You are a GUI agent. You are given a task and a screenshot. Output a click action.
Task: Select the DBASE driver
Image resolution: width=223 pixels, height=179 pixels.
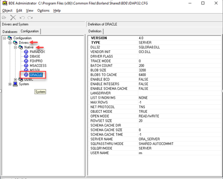[35, 56]
